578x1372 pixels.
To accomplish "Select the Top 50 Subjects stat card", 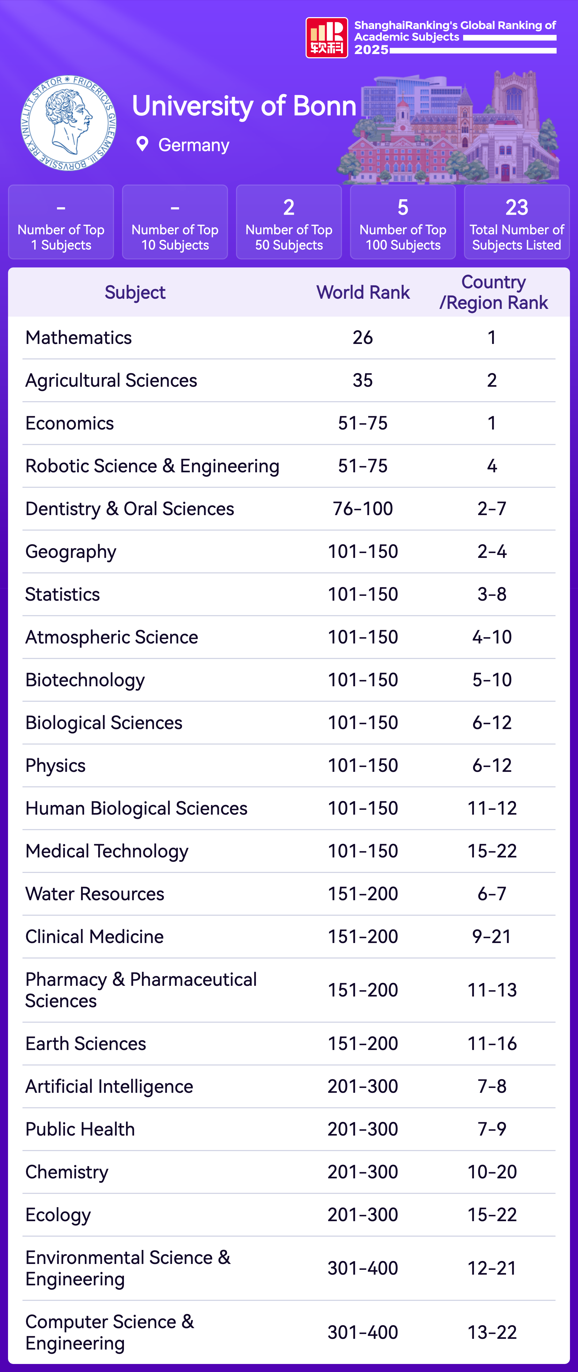I will [289, 222].
